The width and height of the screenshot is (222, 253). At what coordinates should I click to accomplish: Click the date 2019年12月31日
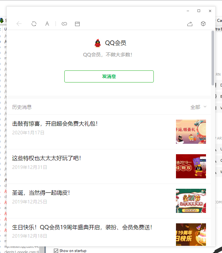tap(30, 167)
